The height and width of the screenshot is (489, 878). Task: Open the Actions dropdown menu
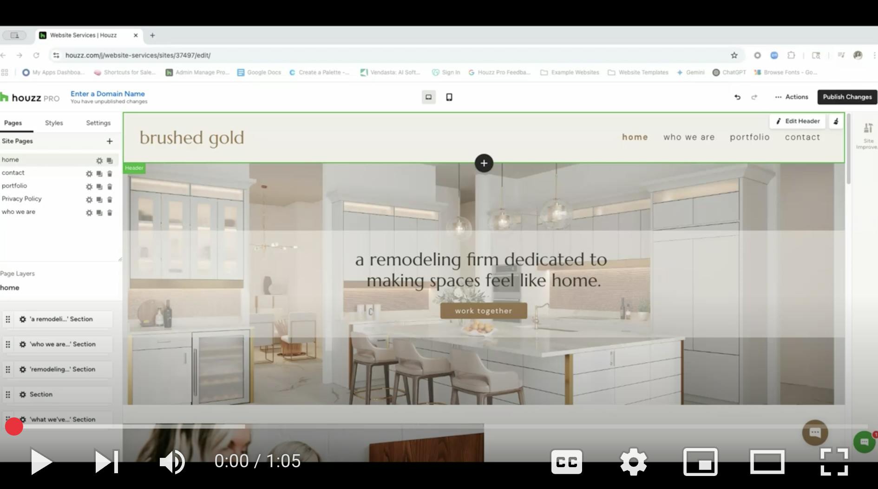(792, 97)
